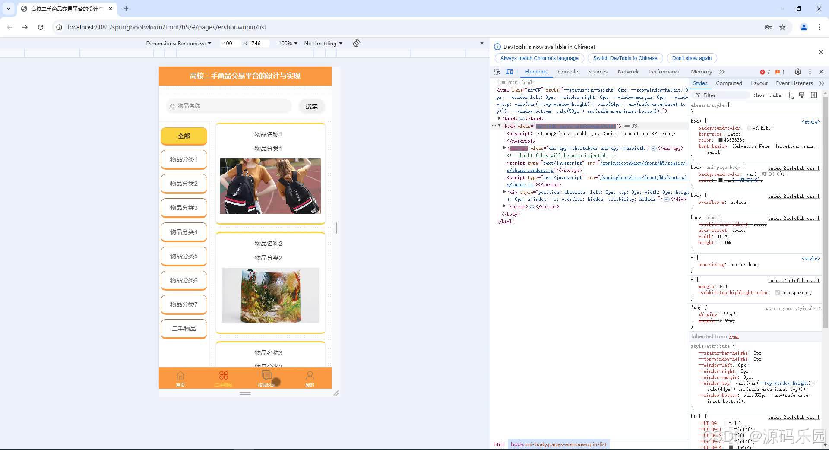Screen dimensions: 829x450
Task: Switch to the Console tab
Action: pyautogui.click(x=567, y=71)
